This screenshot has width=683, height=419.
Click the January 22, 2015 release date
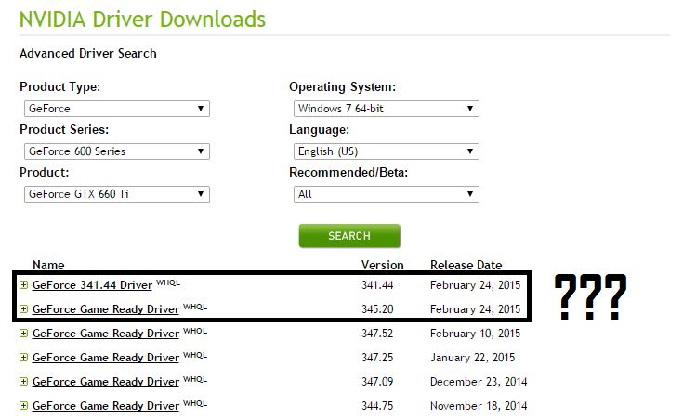473,358
